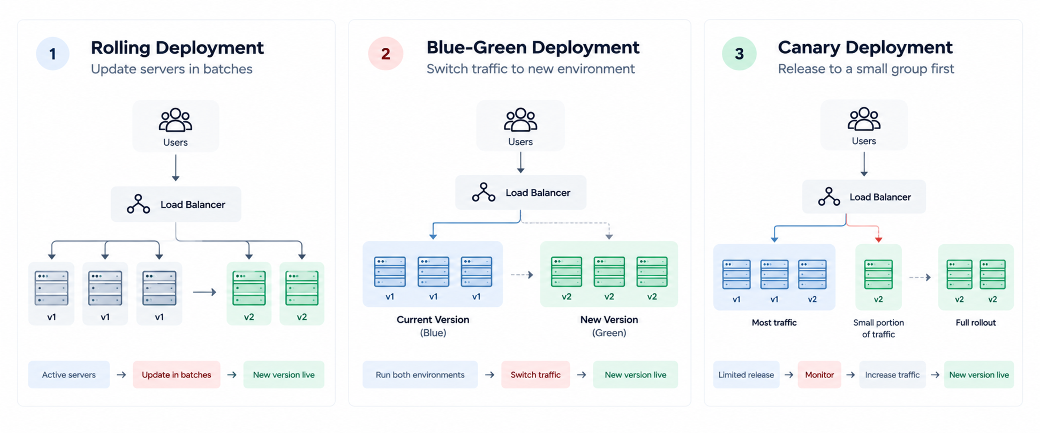Click the Load Balancer text in Blue-Green Deployment
The image size is (1040, 433).
point(538,193)
